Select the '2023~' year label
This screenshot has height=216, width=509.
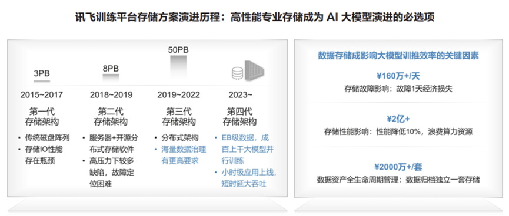[241, 95]
